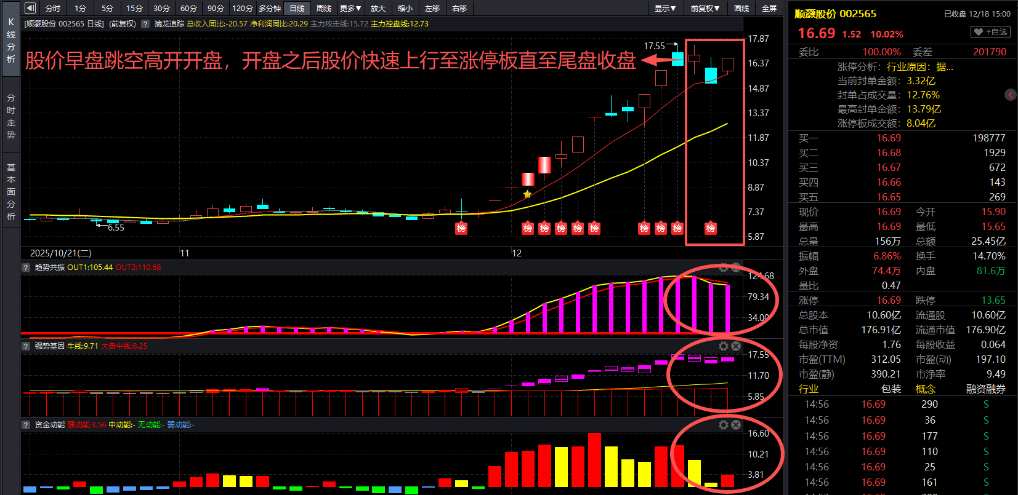This screenshot has width=1018, height=495.
Task: Open the K线分析 sidebar tab
Action: 11,40
